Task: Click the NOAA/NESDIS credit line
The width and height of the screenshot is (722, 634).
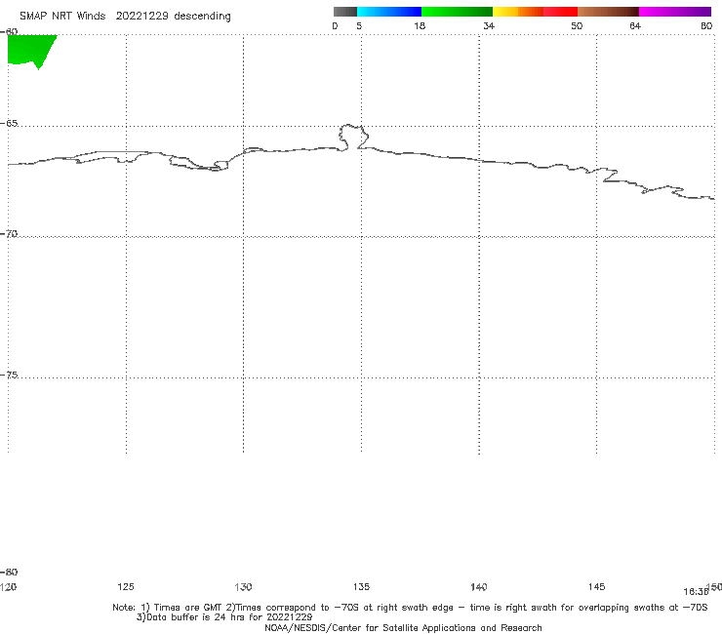Action: [403, 628]
